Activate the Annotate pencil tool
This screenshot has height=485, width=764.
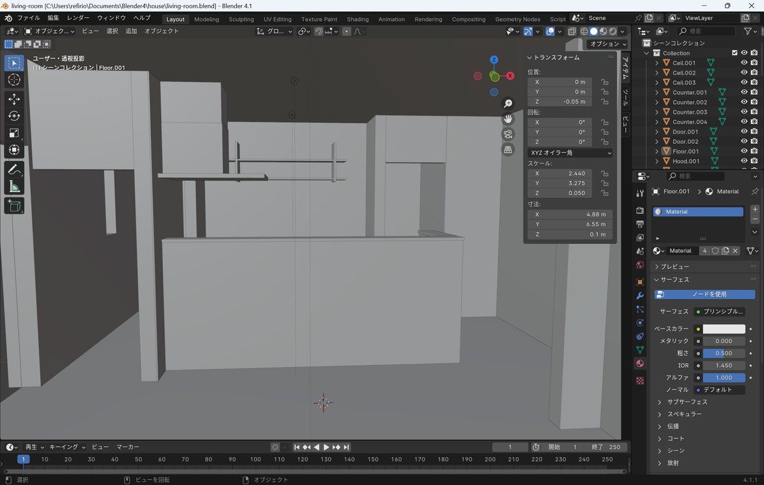point(15,169)
